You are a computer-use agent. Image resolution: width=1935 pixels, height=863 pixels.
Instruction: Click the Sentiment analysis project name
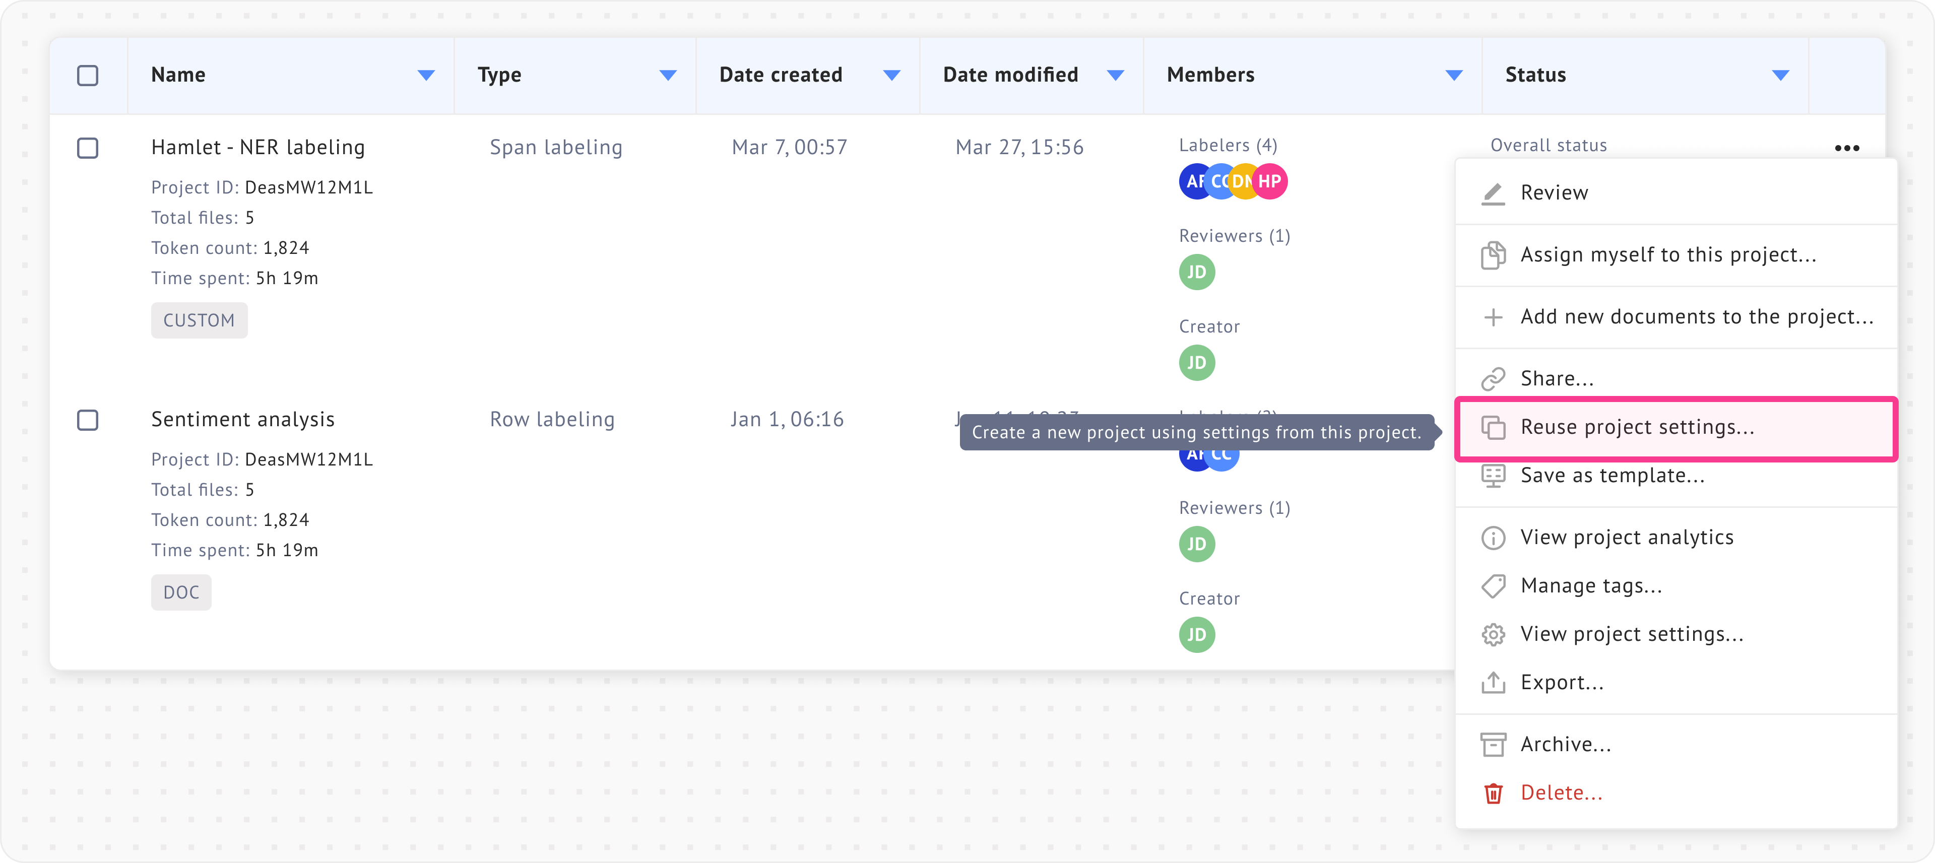242,419
